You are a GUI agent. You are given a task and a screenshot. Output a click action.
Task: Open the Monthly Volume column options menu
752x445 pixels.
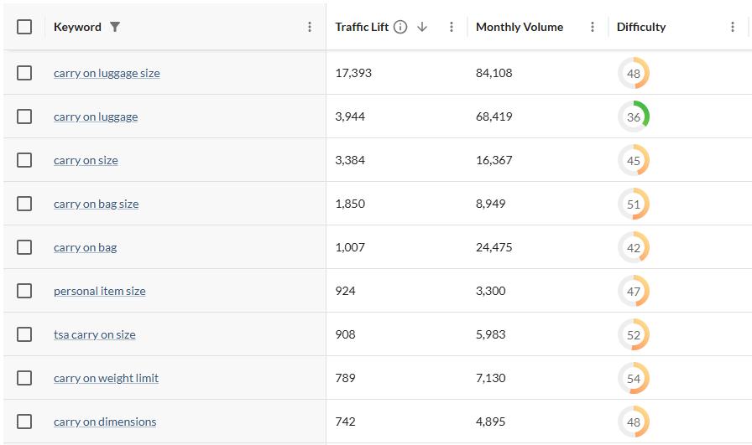pyautogui.click(x=593, y=27)
